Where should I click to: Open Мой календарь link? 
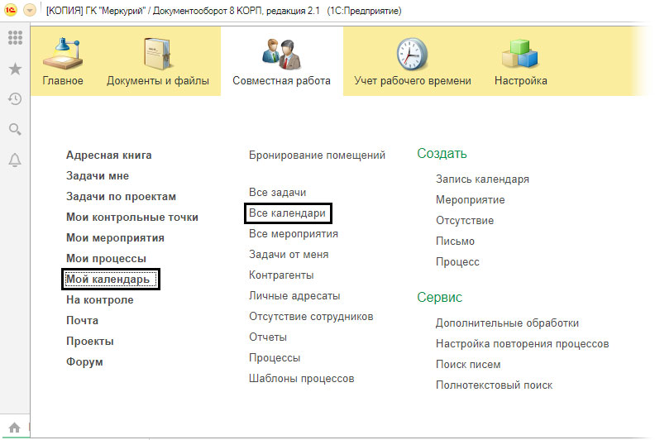point(108,280)
